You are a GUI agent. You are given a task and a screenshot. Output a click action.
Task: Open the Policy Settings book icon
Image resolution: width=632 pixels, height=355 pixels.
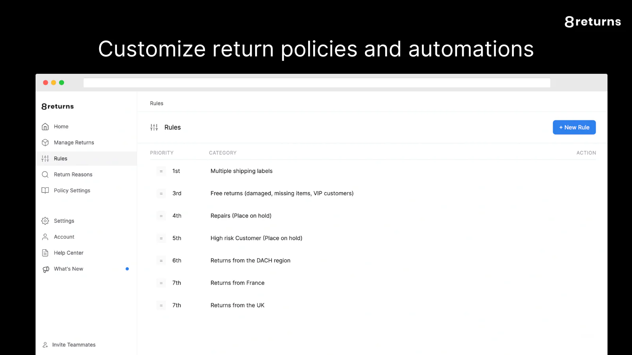click(45, 191)
